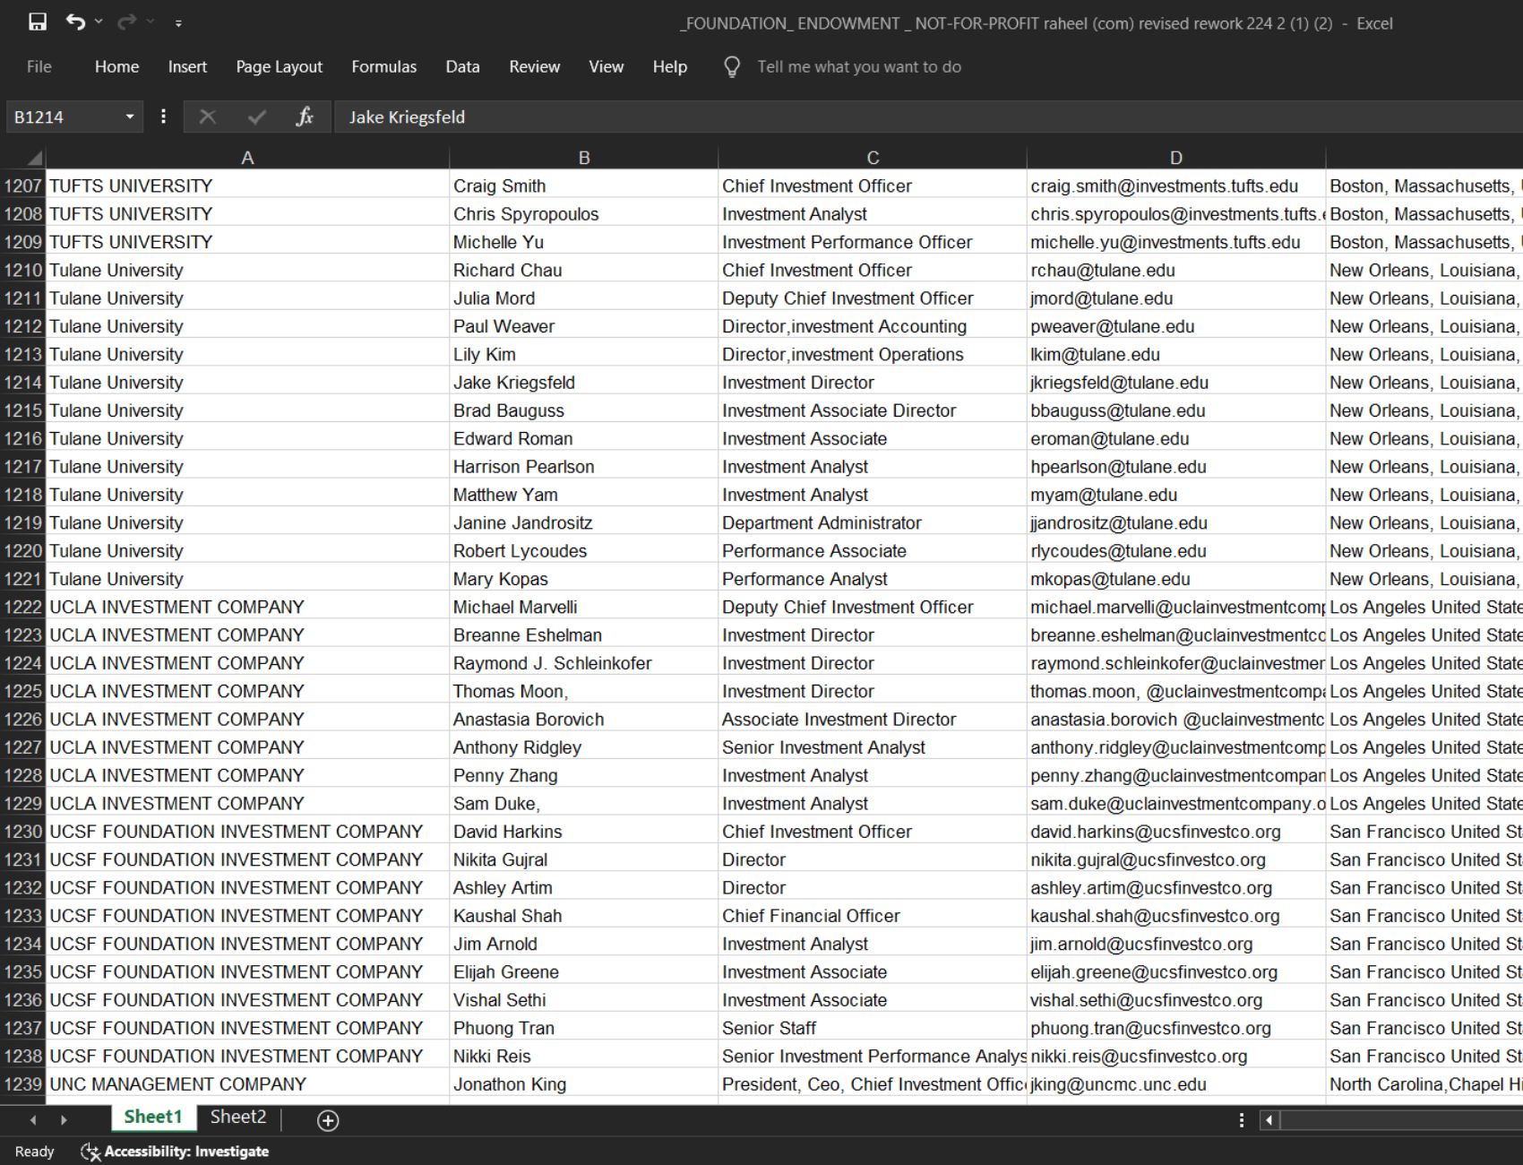This screenshot has height=1165, width=1523.
Task: Select the cell with Jake Kriegsfeld
Action: click(x=583, y=382)
